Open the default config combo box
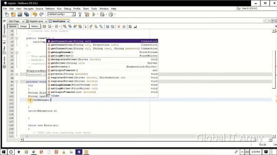The height and width of the screenshot is (155, 277). (x=61, y=14)
